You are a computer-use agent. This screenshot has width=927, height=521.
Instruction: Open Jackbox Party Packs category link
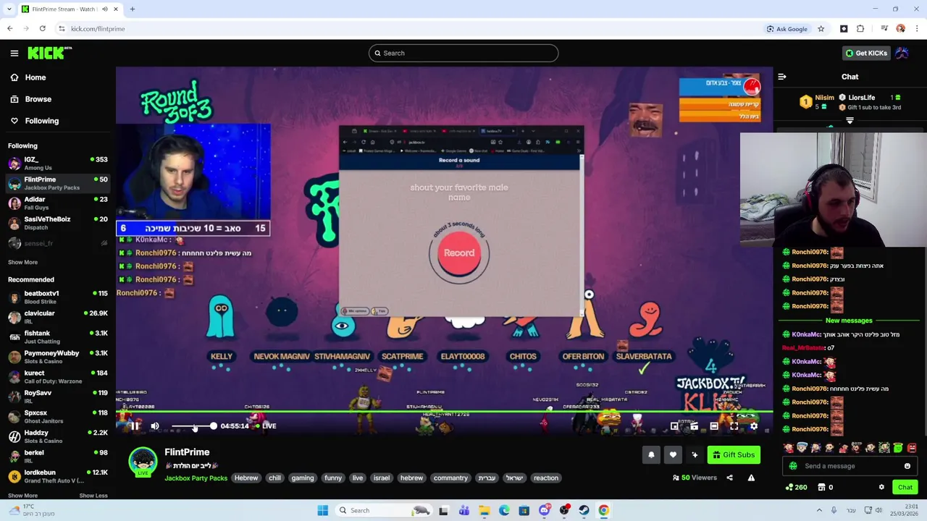pos(196,478)
